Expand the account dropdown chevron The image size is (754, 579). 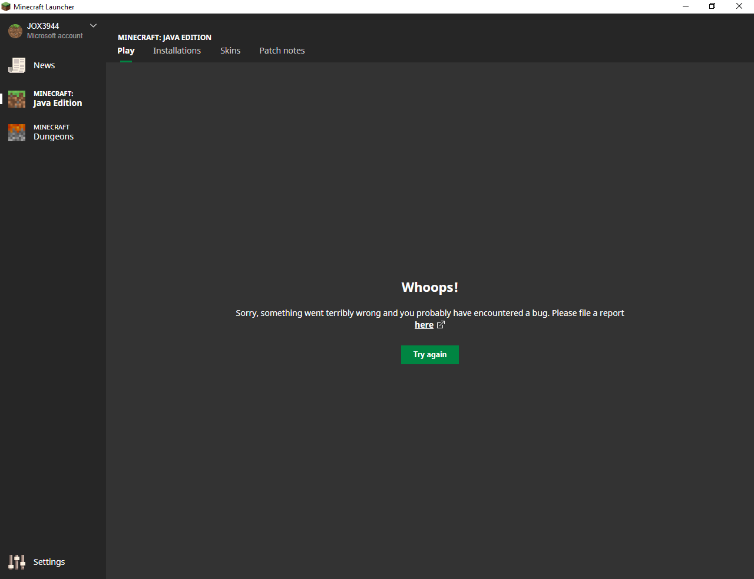(x=93, y=26)
